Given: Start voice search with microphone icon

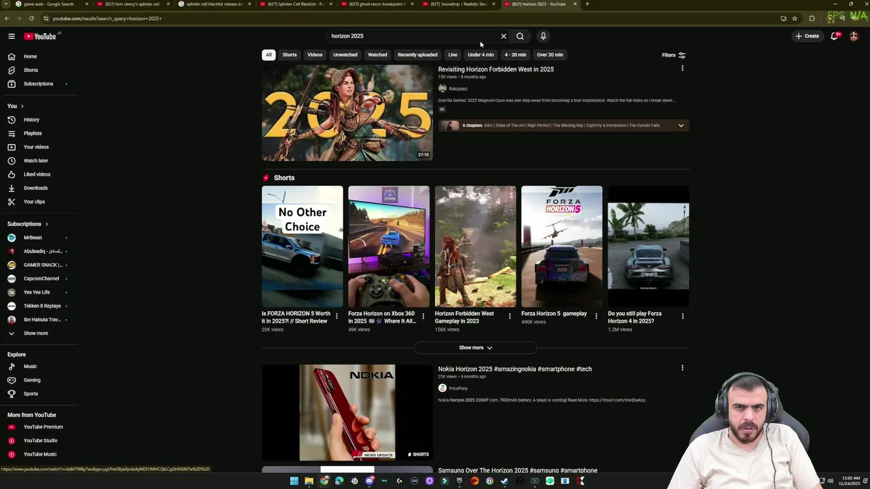Looking at the screenshot, I should click(x=543, y=36).
